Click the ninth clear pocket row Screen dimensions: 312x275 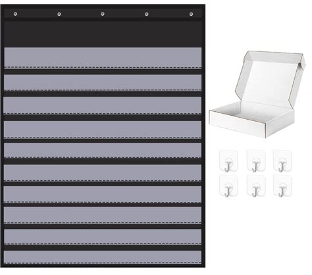[103, 237]
